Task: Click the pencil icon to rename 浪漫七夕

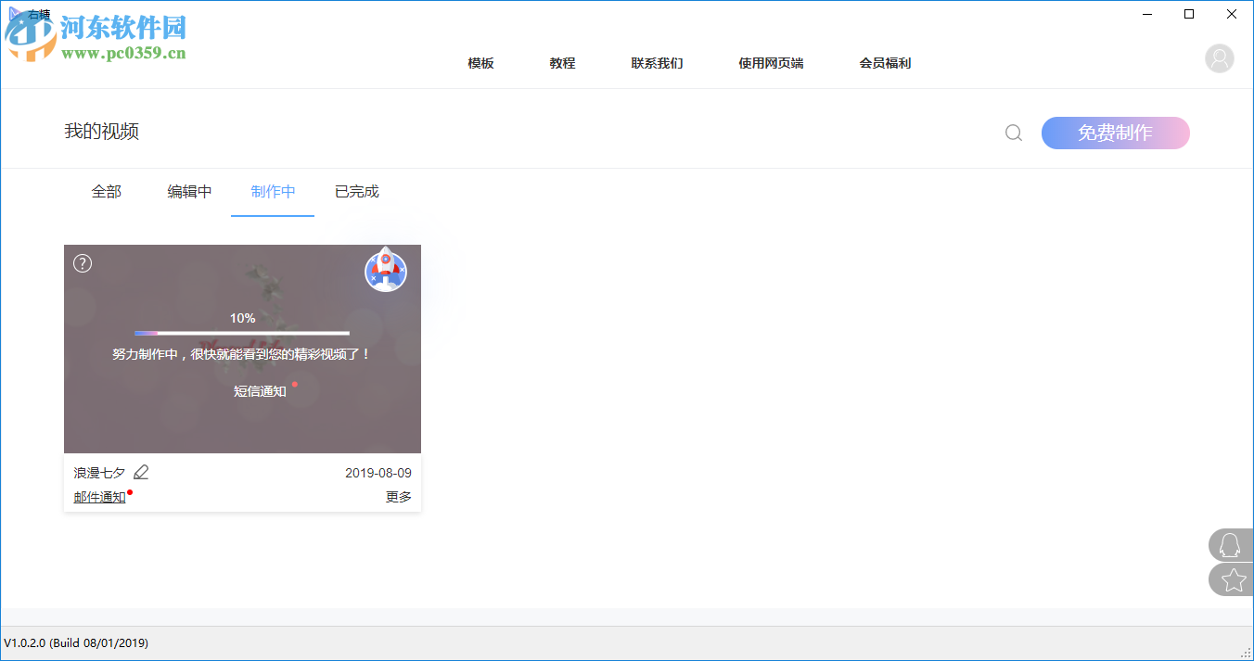Action: 140,472
